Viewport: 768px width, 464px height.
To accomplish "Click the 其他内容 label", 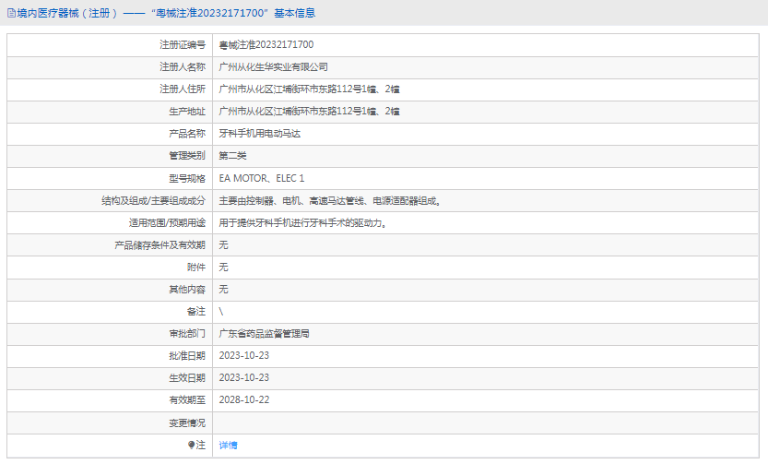I will (187, 289).
